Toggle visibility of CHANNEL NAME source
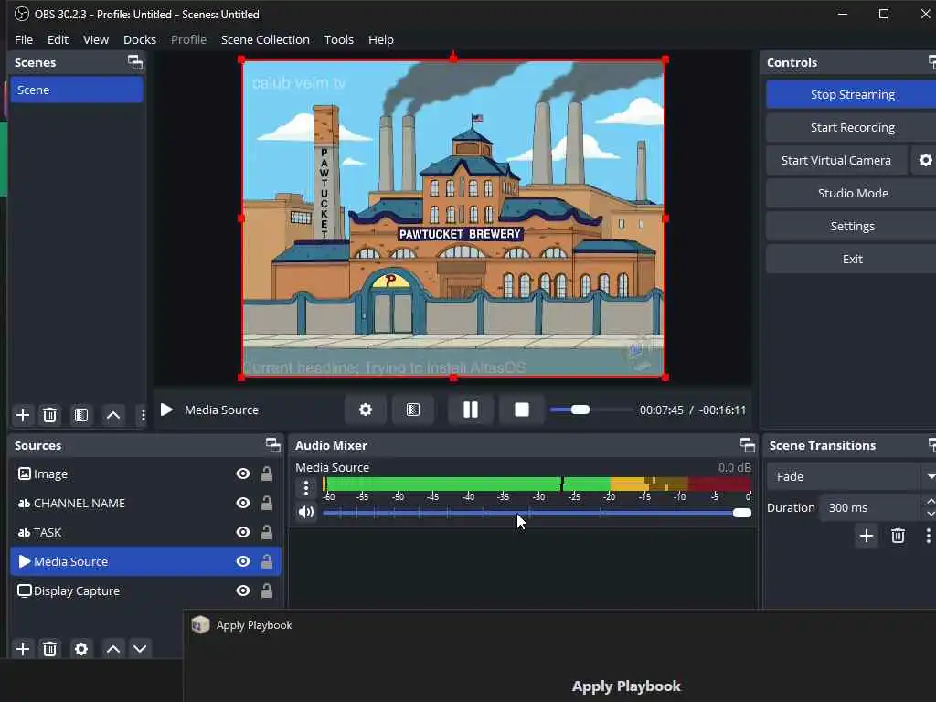936x702 pixels. [x=243, y=504]
